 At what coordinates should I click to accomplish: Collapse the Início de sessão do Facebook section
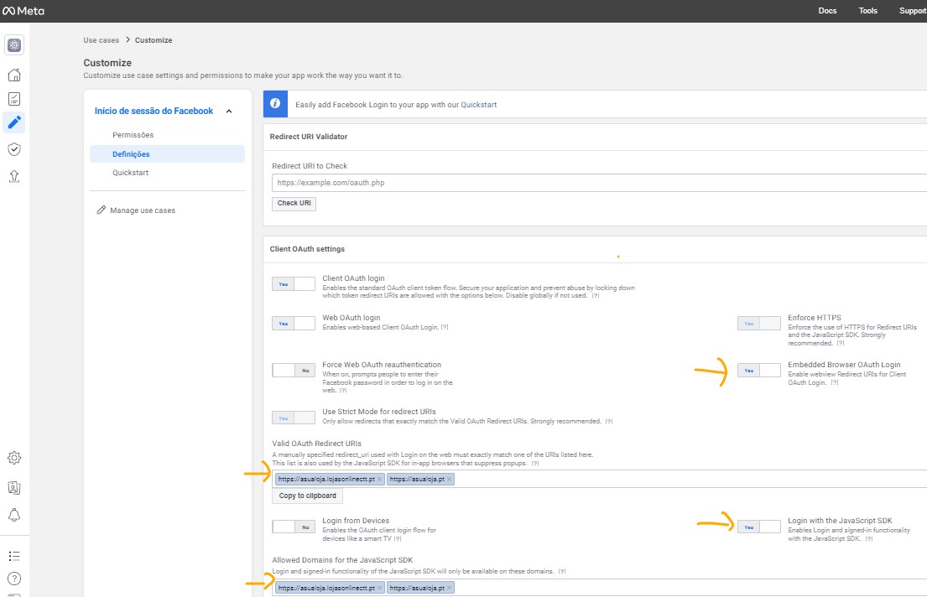[229, 111]
